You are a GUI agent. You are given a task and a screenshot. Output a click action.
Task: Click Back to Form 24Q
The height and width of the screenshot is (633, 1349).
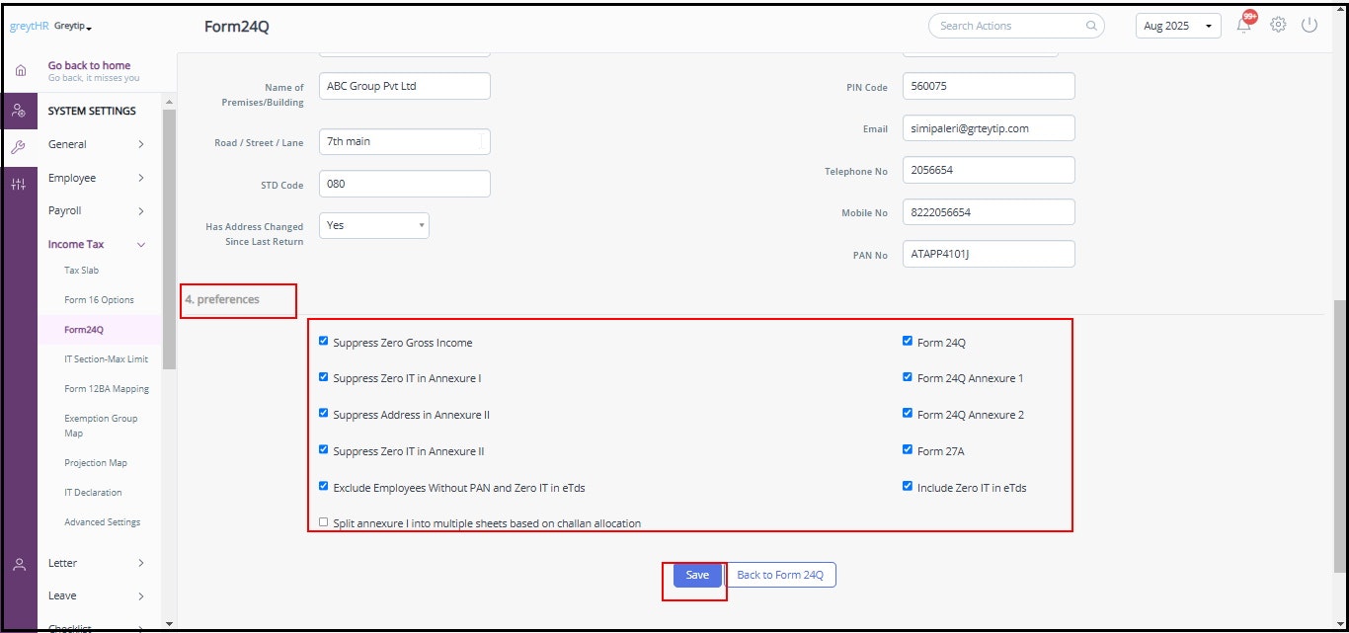click(x=781, y=574)
